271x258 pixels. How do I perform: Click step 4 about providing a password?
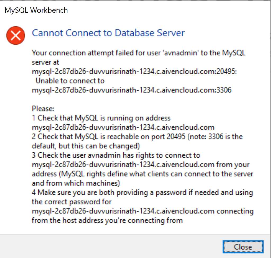coord(142,193)
